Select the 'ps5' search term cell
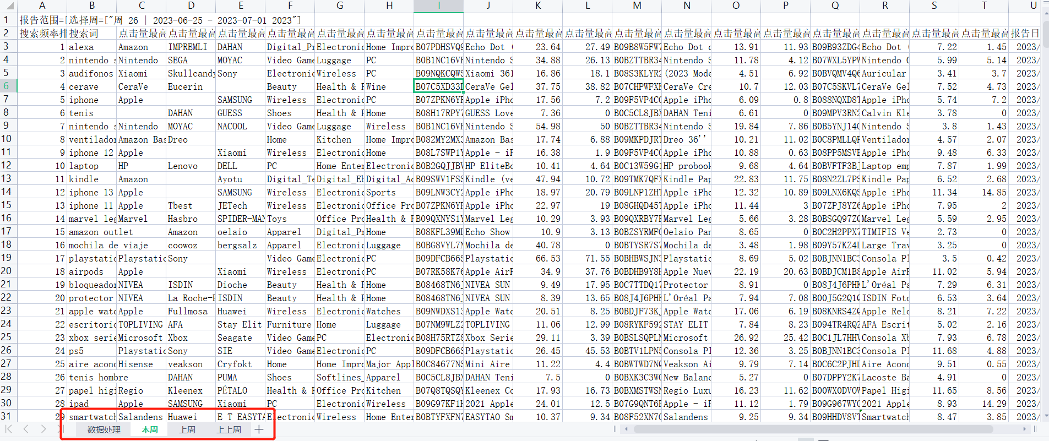This screenshot has width=1049, height=441. [x=92, y=351]
